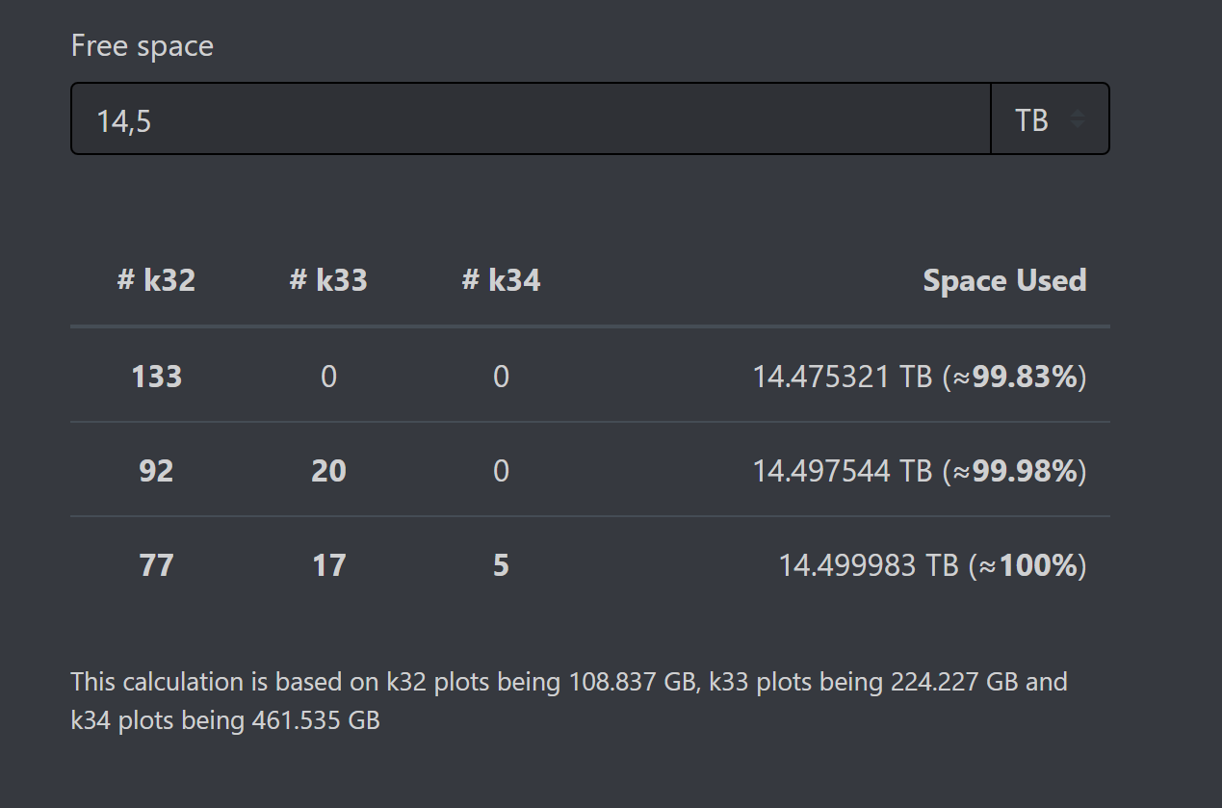Click the "# k34" column header

tap(501, 280)
